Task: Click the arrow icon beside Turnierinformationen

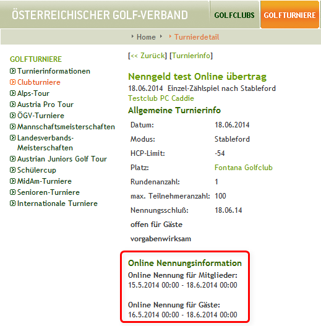Action: pyautogui.click(x=12, y=71)
